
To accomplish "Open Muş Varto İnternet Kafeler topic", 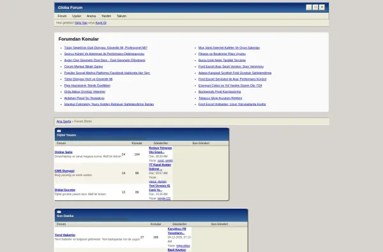I will pos(229,48).
